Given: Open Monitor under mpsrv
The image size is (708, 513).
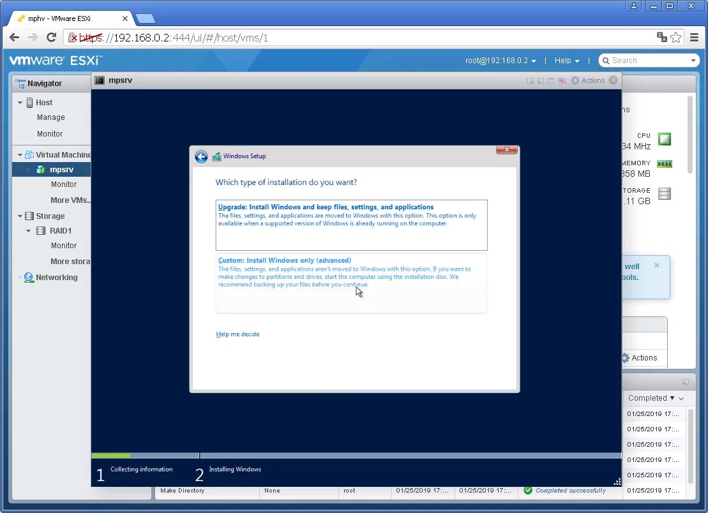Looking at the screenshot, I should pos(64,184).
